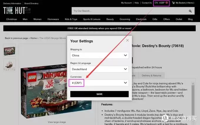Open the Men menu

pyautogui.click(x=25, y=19)
